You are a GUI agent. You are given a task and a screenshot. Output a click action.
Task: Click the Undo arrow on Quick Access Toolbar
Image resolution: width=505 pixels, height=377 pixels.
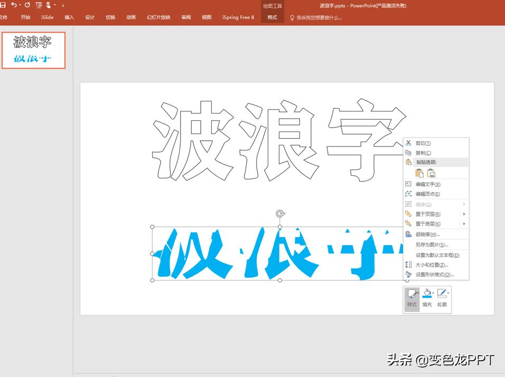coord(13,5)
